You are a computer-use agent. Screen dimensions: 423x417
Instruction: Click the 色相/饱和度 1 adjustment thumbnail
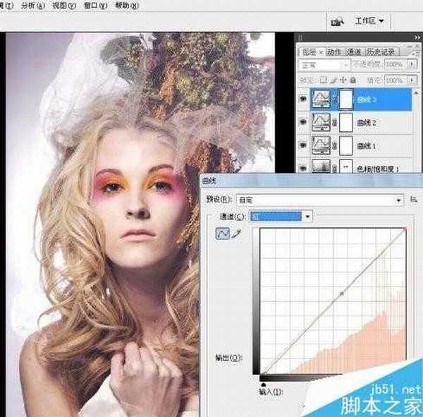[321, 166]
